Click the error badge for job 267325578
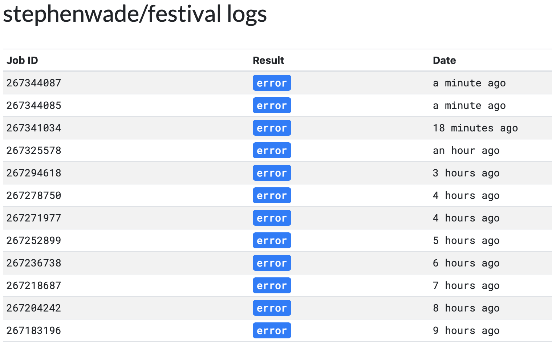The image size is (552, 342). click(272, 150)
